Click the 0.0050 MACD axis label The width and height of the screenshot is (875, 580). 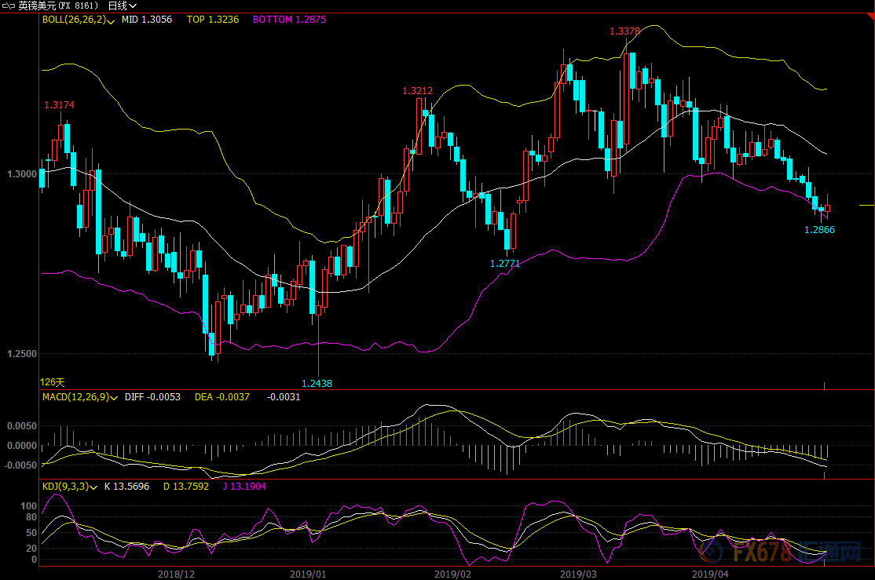tap(22, 426)
